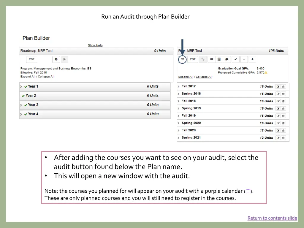Edit the Spring 2019 term with pencil icon
Screen dimensions: 304x228
278,109
